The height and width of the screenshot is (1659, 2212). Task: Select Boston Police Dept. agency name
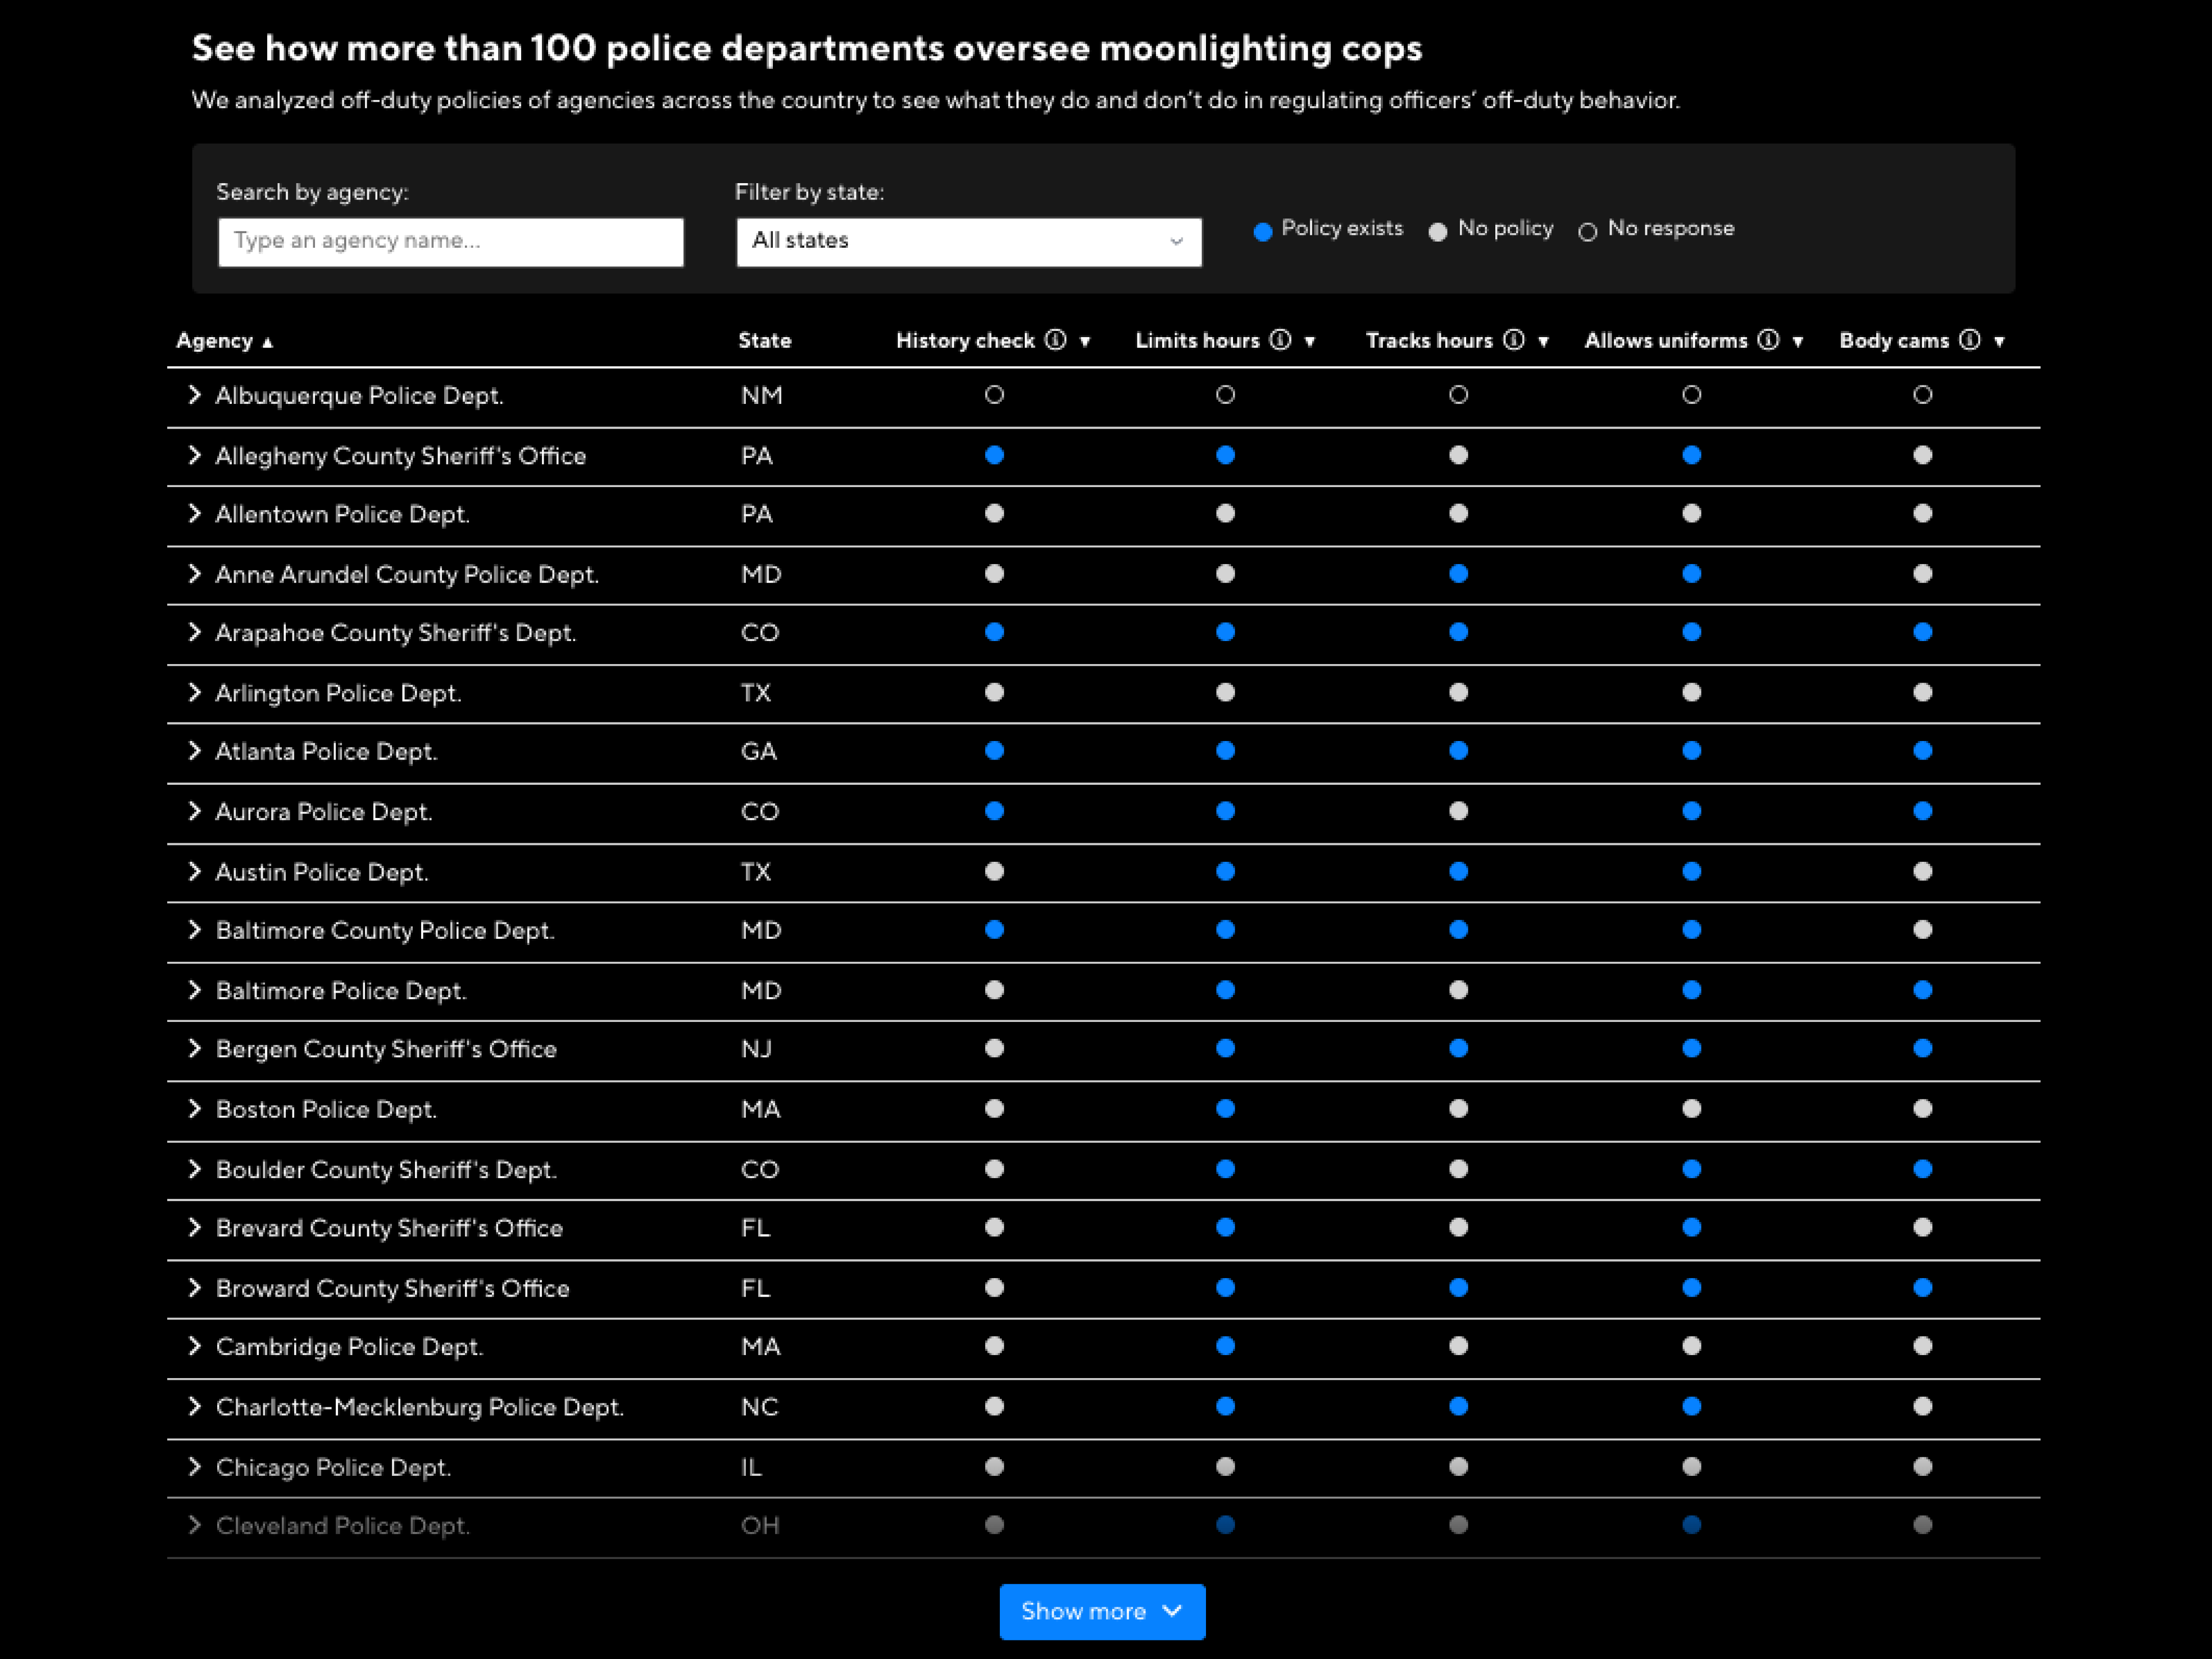pyautogui.click(x=326, y=1109)
